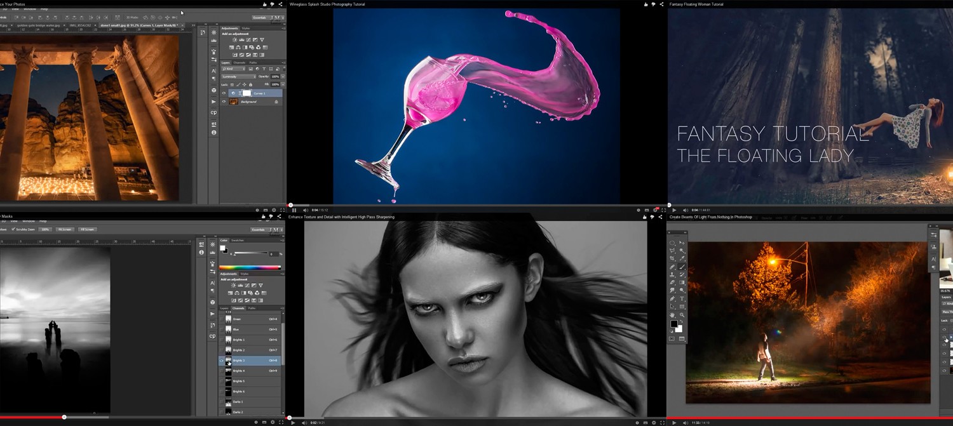The image size is (953, 426).
Task: Click the thumbs-up icon above the Fantasy Floating Woman video
Action: click(x=646, y=4)
